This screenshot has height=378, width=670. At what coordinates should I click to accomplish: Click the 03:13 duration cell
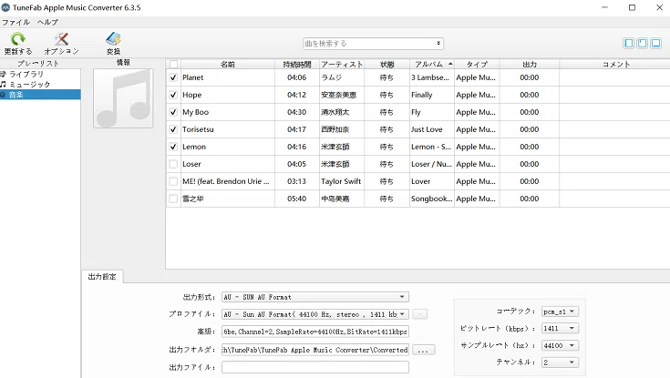[x=296, y=181]
